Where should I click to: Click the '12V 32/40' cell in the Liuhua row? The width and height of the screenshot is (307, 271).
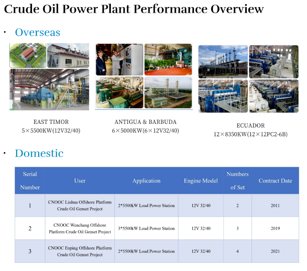[201, 205]
